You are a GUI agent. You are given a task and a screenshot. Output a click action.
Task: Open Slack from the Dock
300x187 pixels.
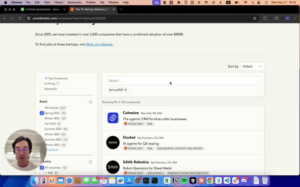(235, 180)
